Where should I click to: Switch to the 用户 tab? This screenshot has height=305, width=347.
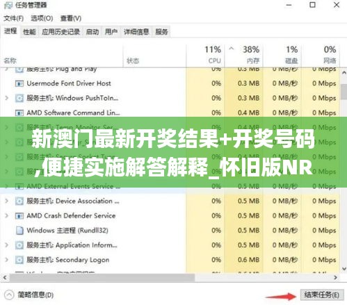click(111, 32)
